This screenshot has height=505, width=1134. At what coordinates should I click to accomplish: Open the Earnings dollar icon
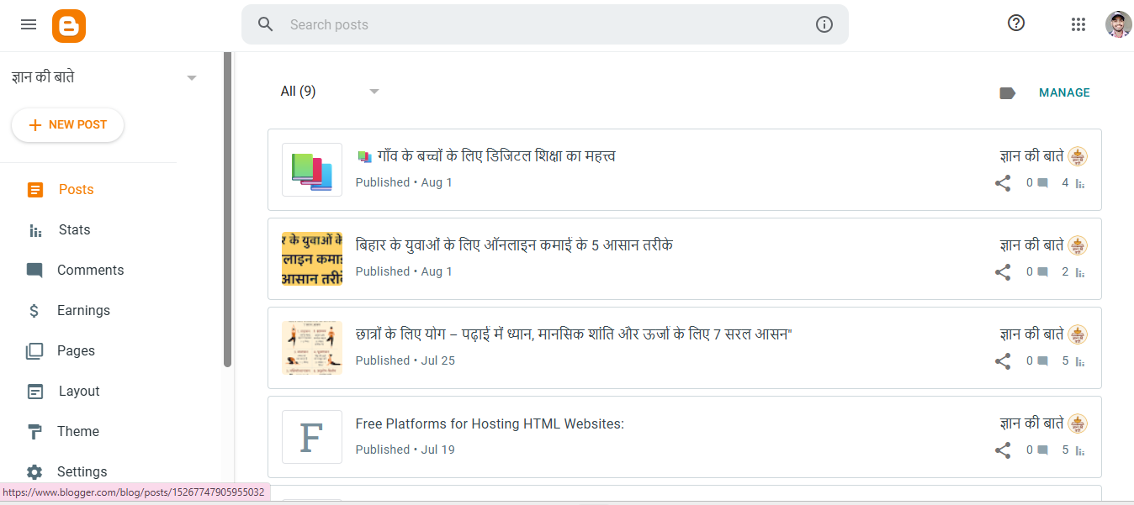click(34, 310)
